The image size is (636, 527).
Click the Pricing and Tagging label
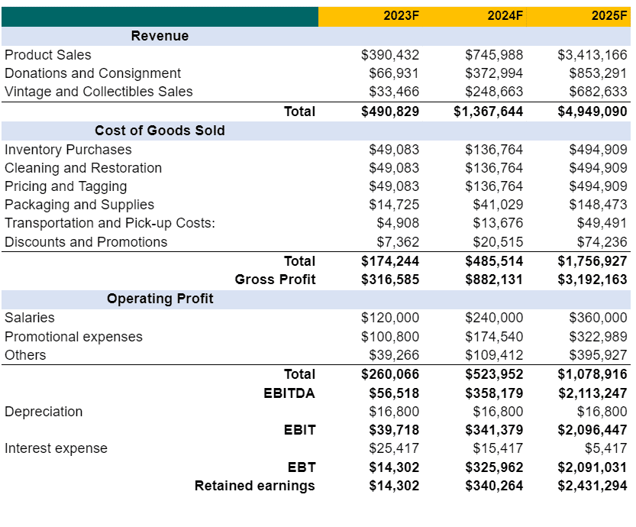click(x=66, y=186)
